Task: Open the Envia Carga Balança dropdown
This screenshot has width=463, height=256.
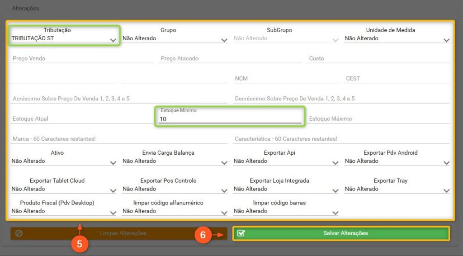Action: [x=175, y=161]
